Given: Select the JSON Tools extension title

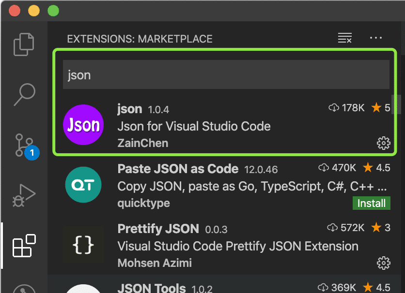Looking at the screenshot, I should [x=152, y=288].
